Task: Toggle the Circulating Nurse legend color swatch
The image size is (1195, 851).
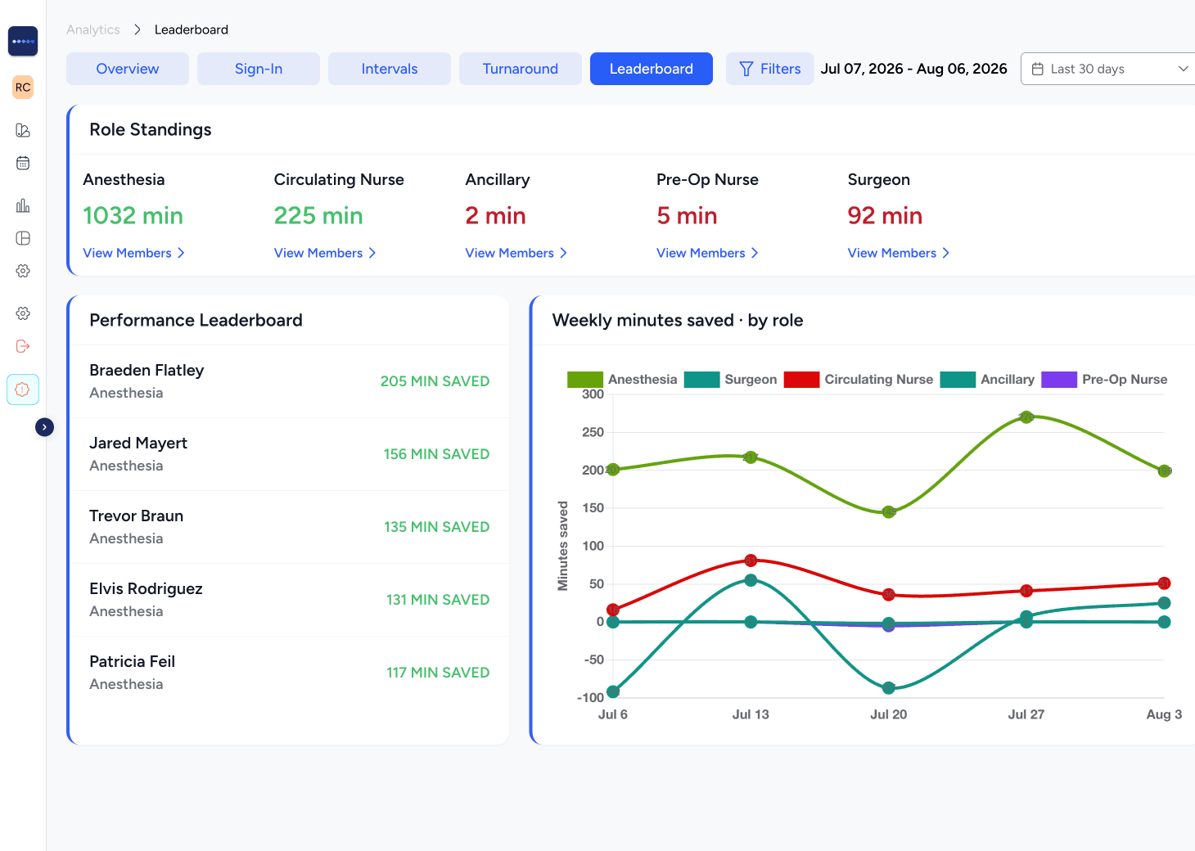Action: (x=801, y=380)
